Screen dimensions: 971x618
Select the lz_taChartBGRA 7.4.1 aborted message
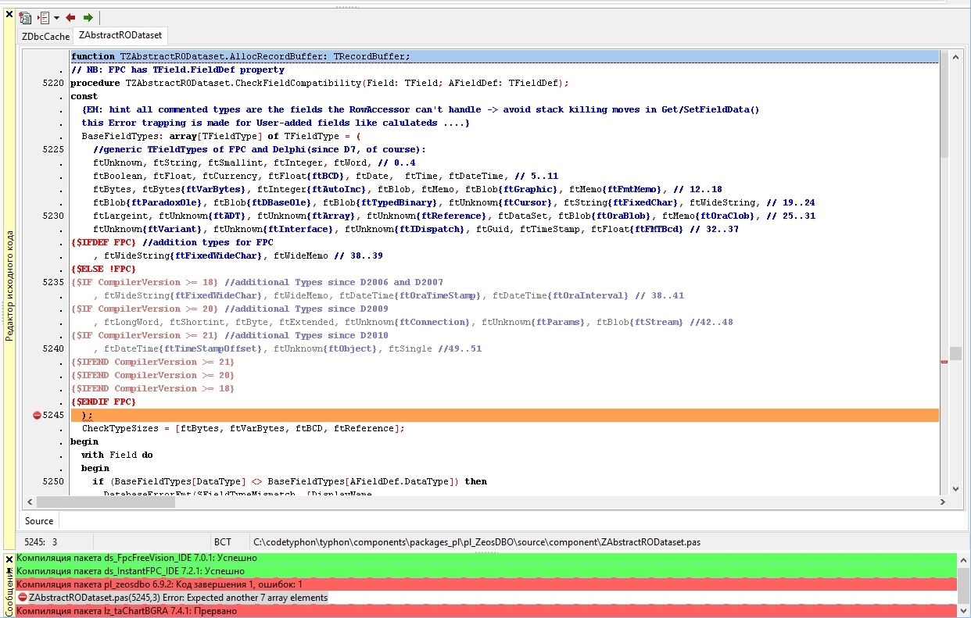coord(485,611)
